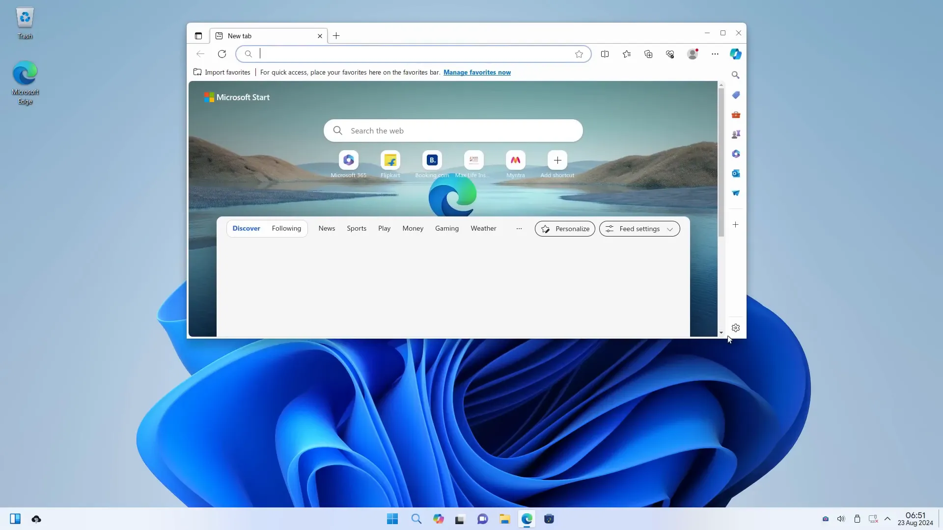Open Max Life Ins shortcut tile
Image resolution: width=943 pixels, height=530 pixels.
pyautogui.click(x=474, y=164)
